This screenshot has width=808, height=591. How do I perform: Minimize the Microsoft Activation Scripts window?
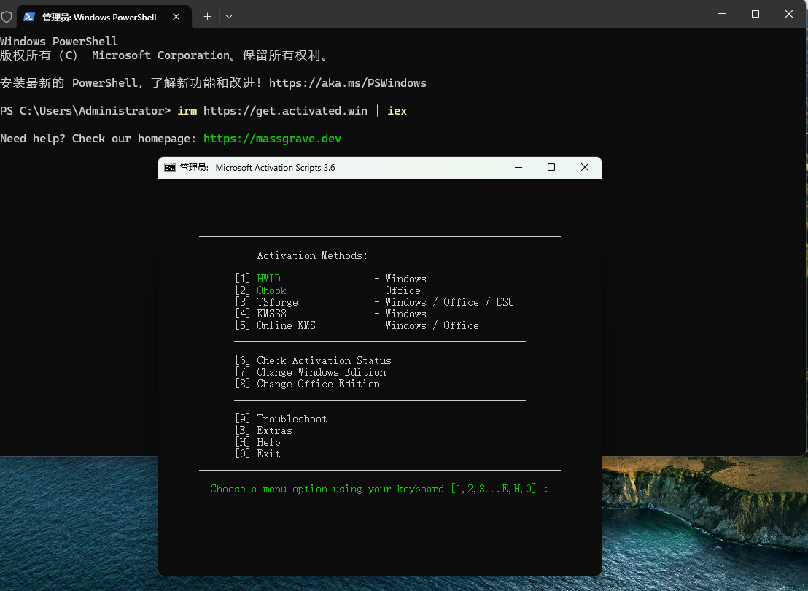click(x=518, y=167)
